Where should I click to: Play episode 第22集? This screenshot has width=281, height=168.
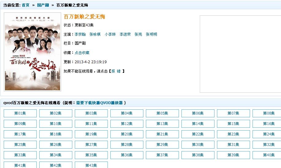point(198,134)
